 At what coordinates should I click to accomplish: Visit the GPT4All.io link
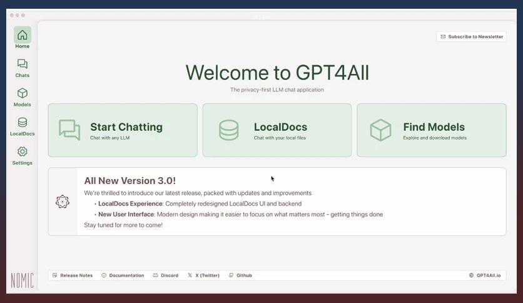(x=485, y=275)
